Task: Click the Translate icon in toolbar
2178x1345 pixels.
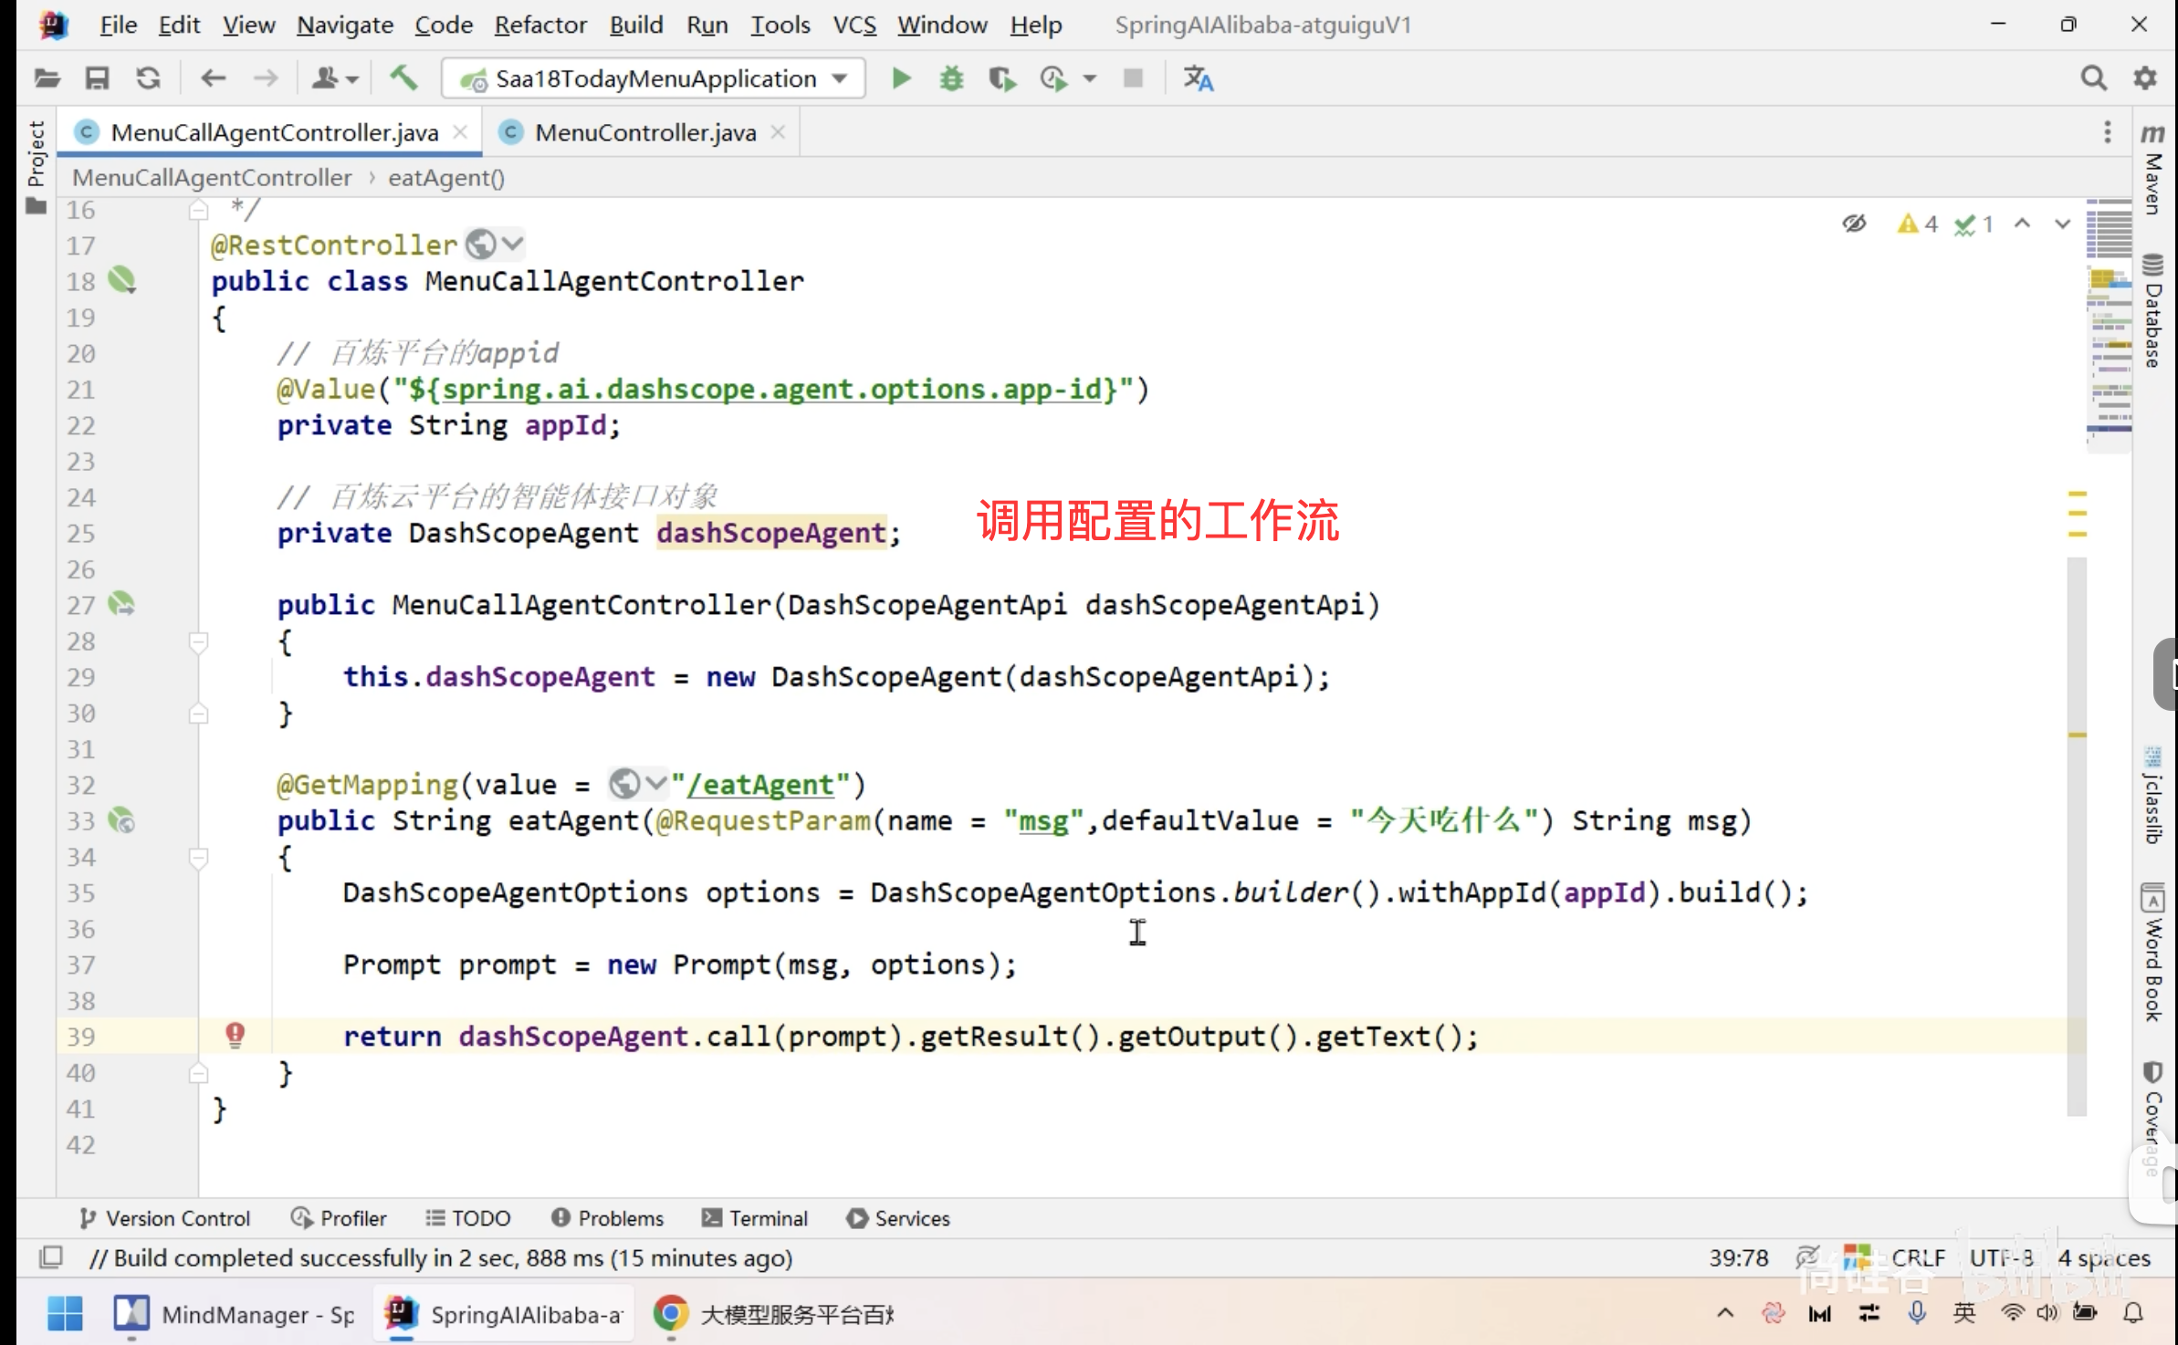Action: (x=1198, y=78)
